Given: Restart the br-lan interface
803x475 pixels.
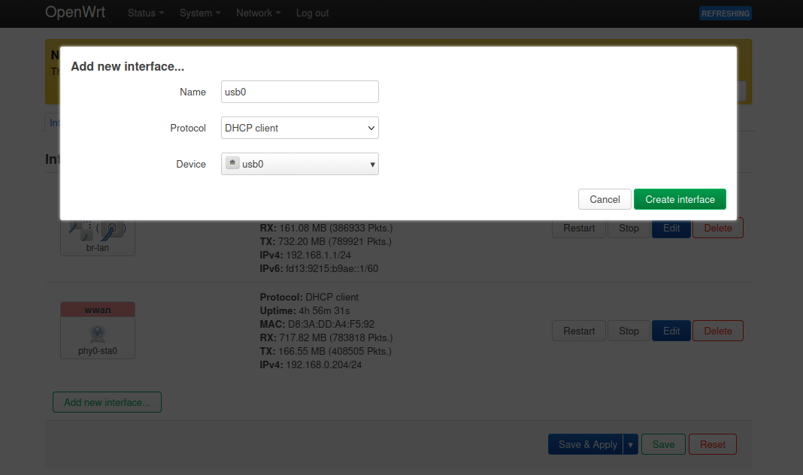Looking at the screenshot, I should [578, 228].
